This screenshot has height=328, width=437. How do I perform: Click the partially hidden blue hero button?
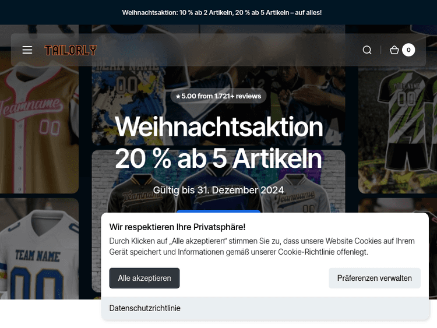pos(218,211)
